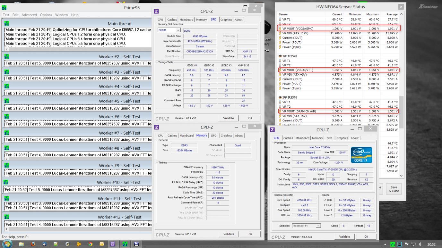Click the Worker #3 Self-Test window icon

[7, 72]
